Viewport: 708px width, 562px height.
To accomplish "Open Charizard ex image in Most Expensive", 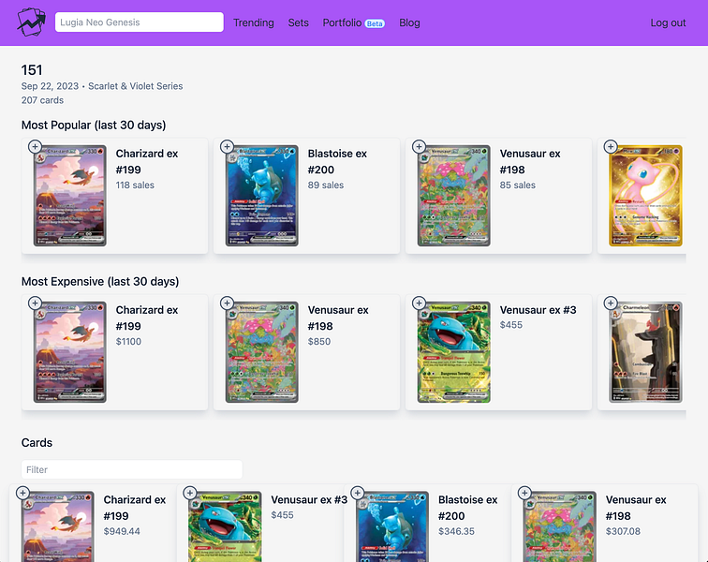I will point(70,352).
